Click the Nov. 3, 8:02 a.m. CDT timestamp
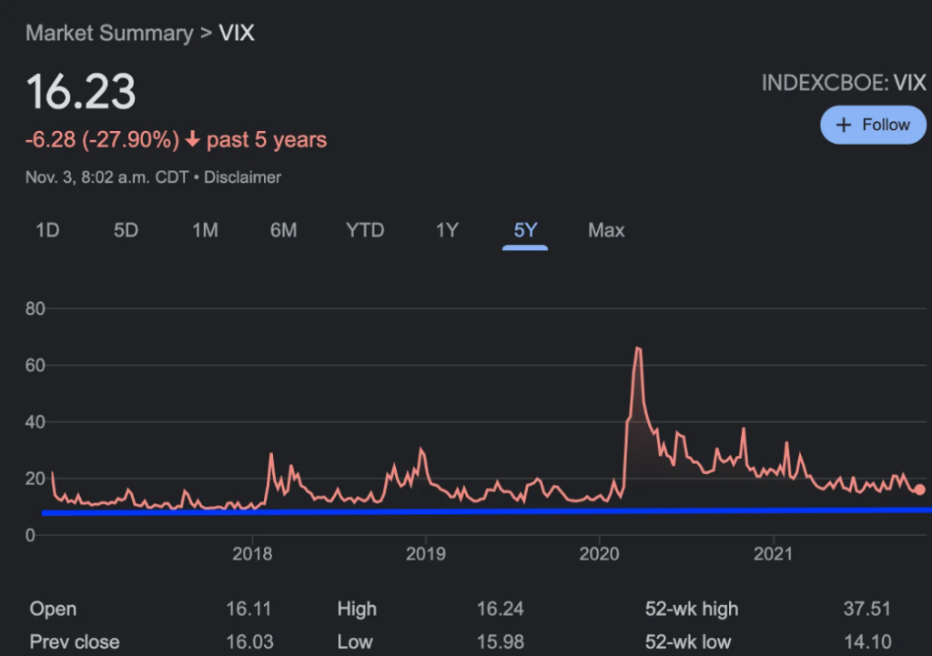 coord(107,177)
